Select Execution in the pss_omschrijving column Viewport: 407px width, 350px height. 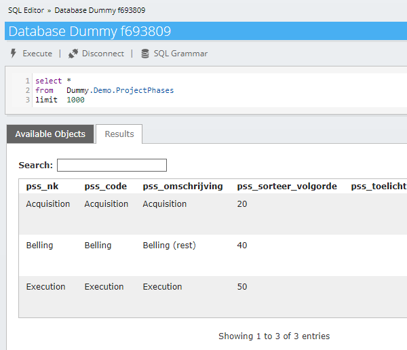[x=163, y=287]
